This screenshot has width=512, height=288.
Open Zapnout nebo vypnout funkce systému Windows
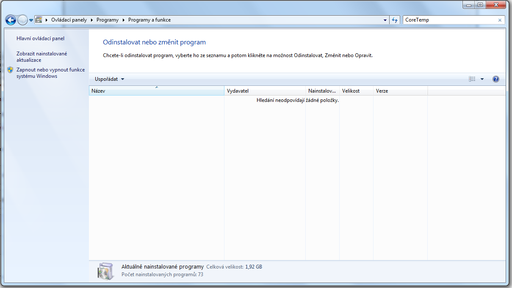pyautogui.click(x=50, y=73)
